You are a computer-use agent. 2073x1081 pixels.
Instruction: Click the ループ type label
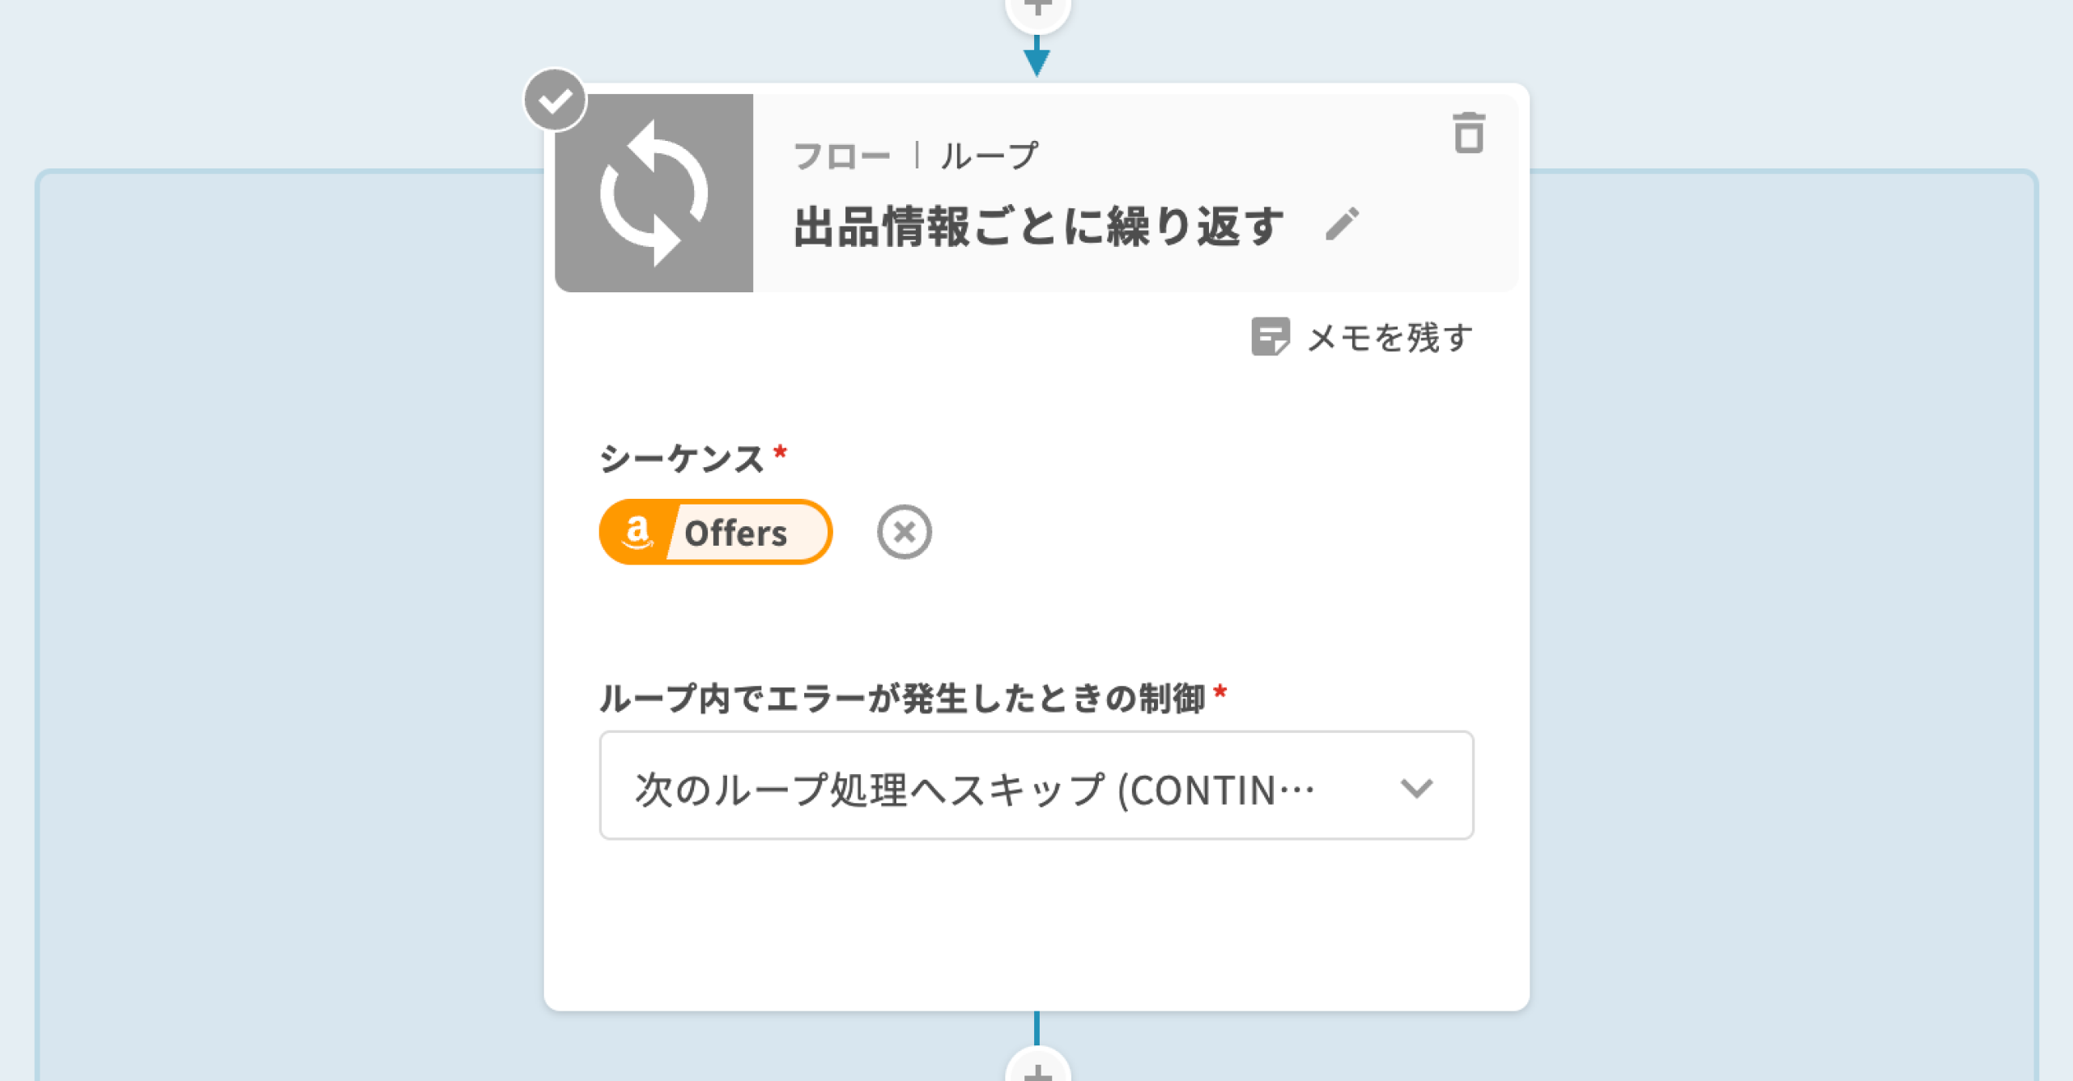tap(990, 155)
